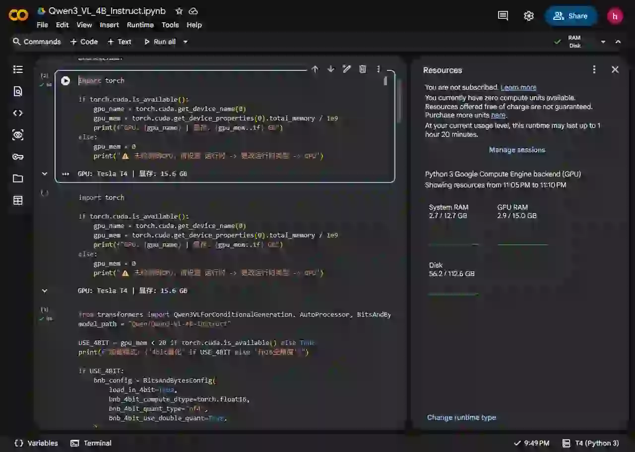
Task: Click the '2.9 / 15.0 GB' value
Action: point(517,216)
